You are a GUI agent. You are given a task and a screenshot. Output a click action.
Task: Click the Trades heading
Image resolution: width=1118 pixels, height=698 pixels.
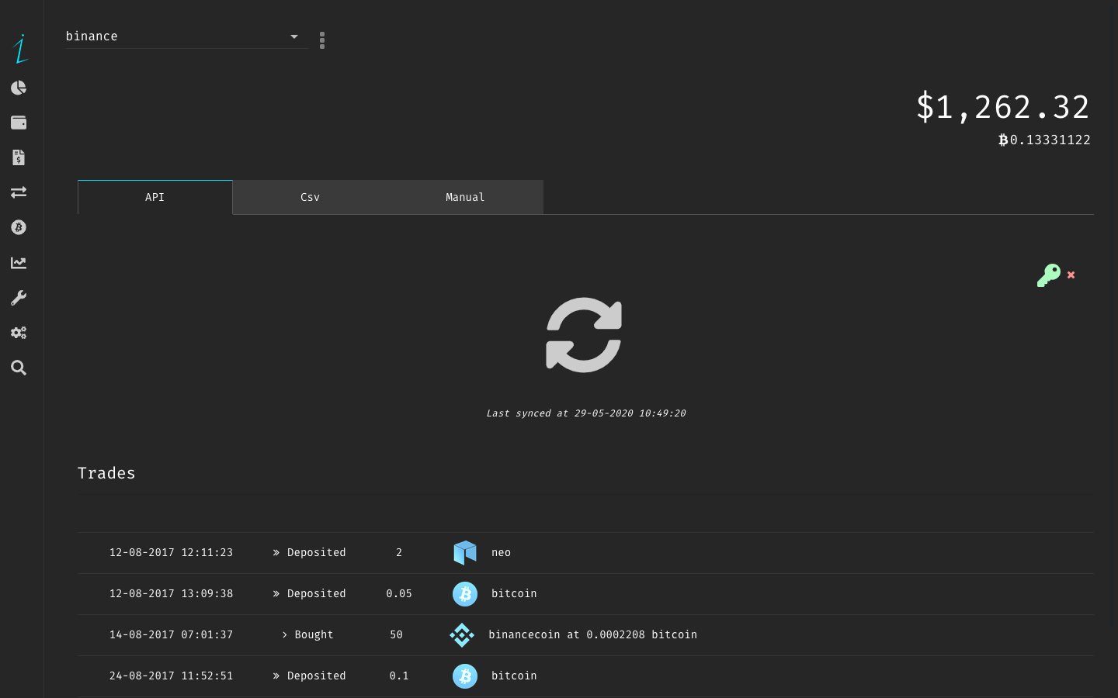(106, 473)
